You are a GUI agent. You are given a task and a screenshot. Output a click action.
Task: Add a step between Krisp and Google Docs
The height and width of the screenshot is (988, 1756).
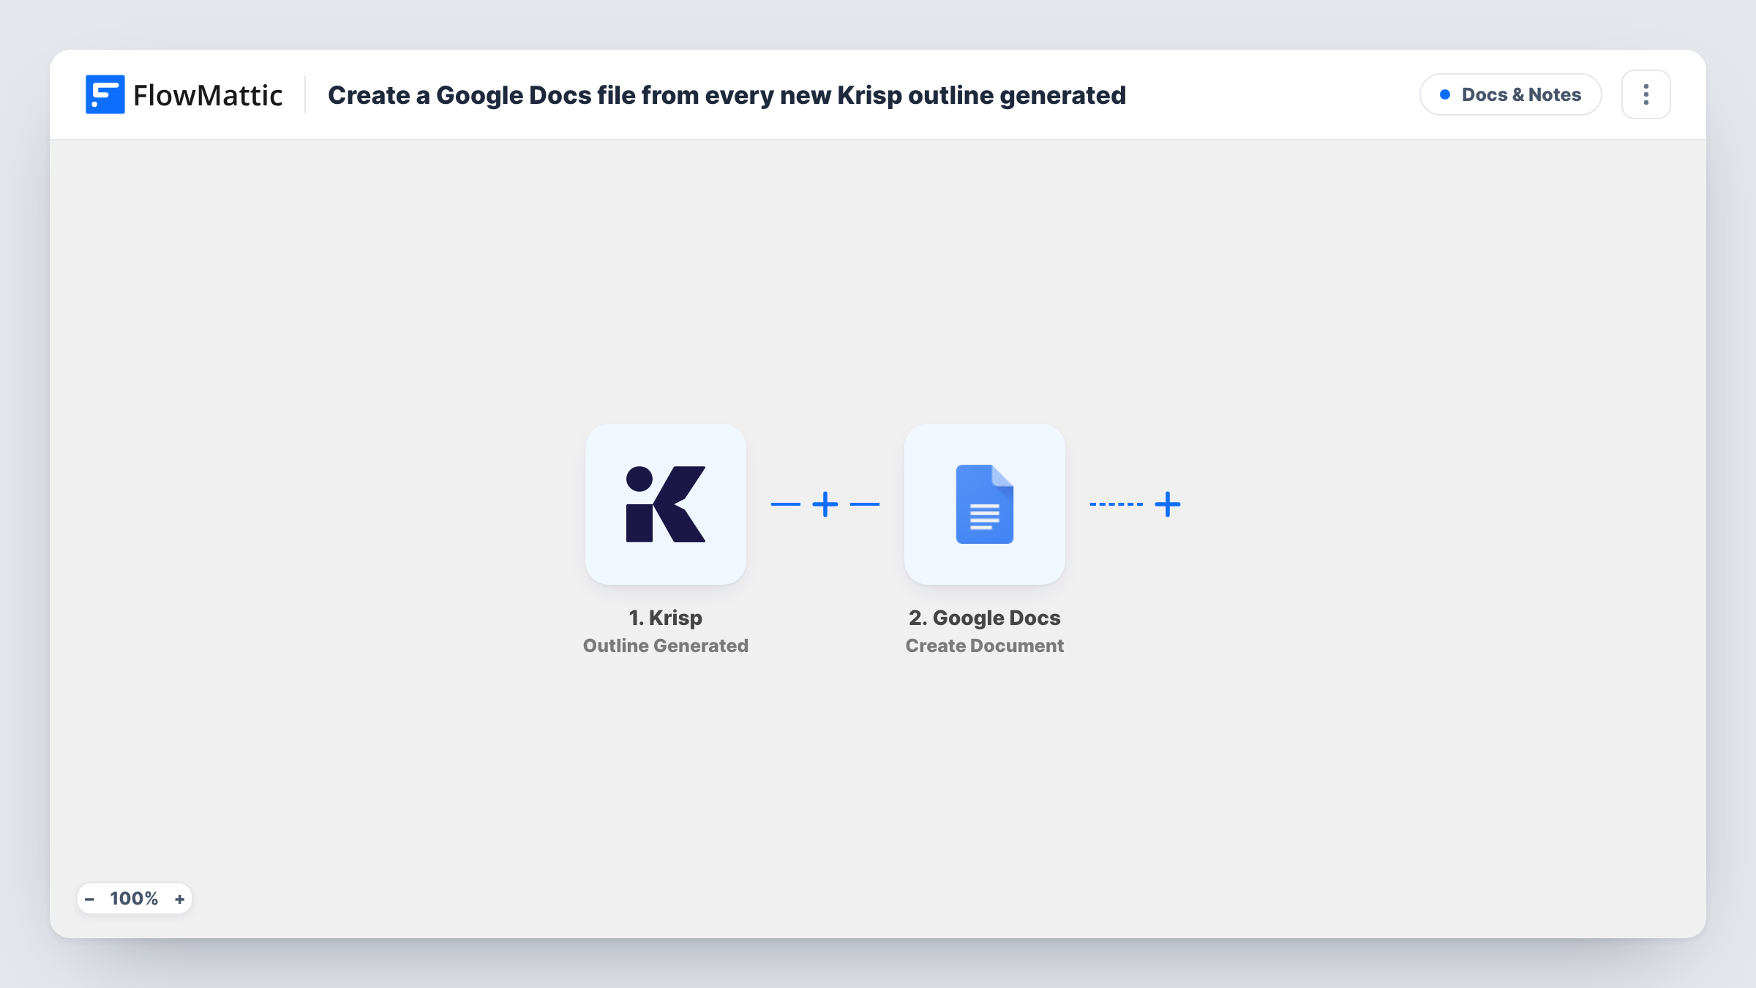[825, 504]
